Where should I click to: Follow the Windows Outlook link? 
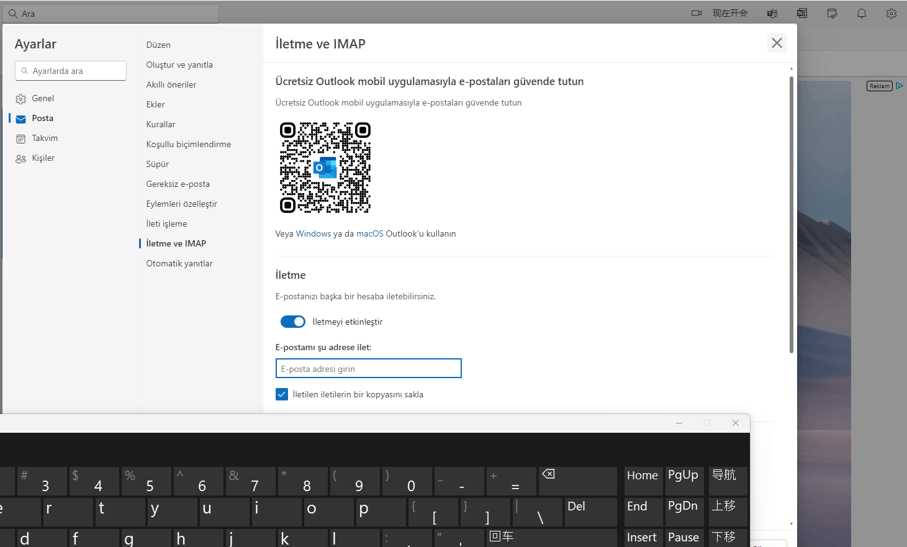click(314, 233)
